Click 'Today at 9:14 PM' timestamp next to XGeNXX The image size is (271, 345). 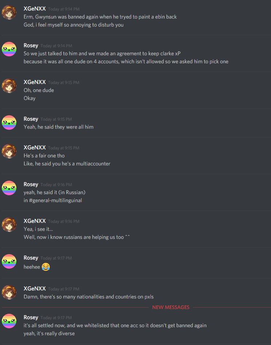click(x=64, y=9)
